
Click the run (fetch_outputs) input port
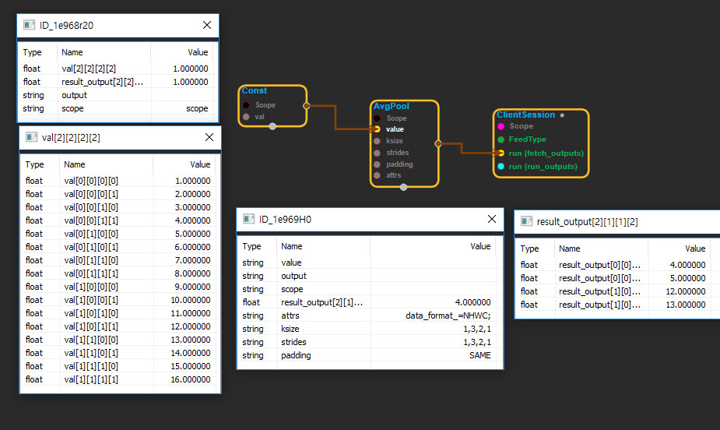click(501, 153)
